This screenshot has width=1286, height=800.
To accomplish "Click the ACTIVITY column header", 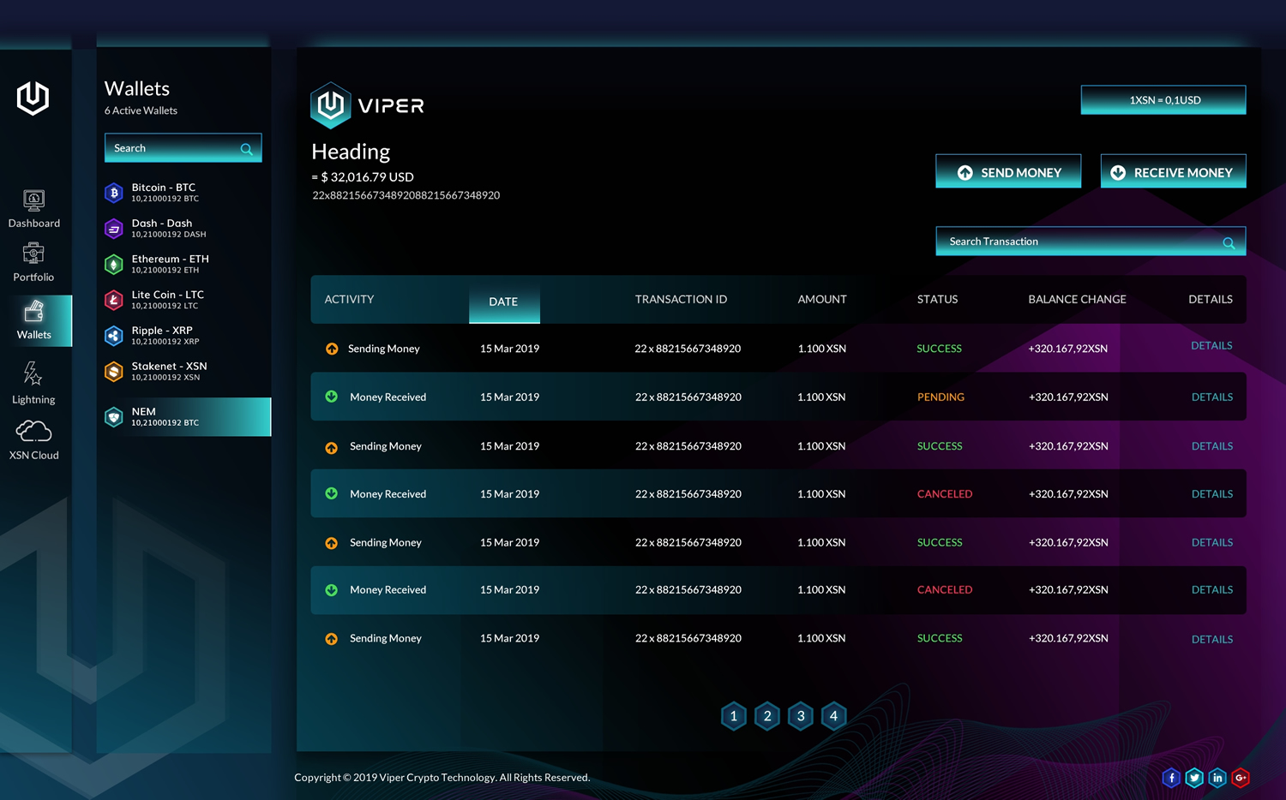I will coord(349,299).
